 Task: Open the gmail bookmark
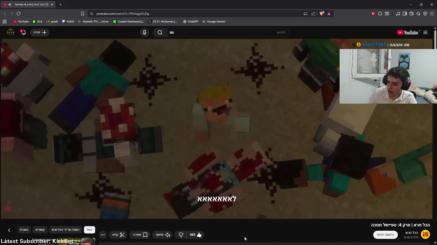[x=52, y=21]
